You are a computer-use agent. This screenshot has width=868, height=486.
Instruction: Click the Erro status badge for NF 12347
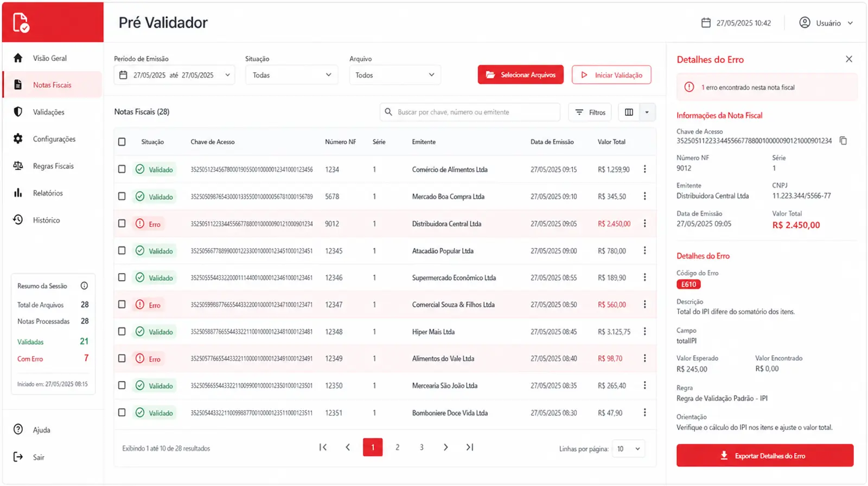pyautogui.click(x=149, y=305)
